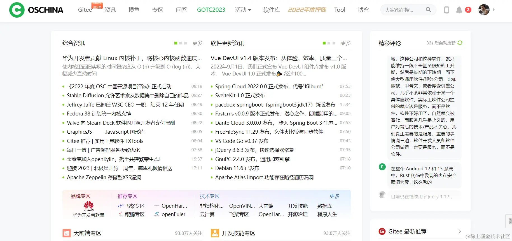Open Spring Cloud 2022.0.0 release news
The image size is (512, 241).
point(269,86)
